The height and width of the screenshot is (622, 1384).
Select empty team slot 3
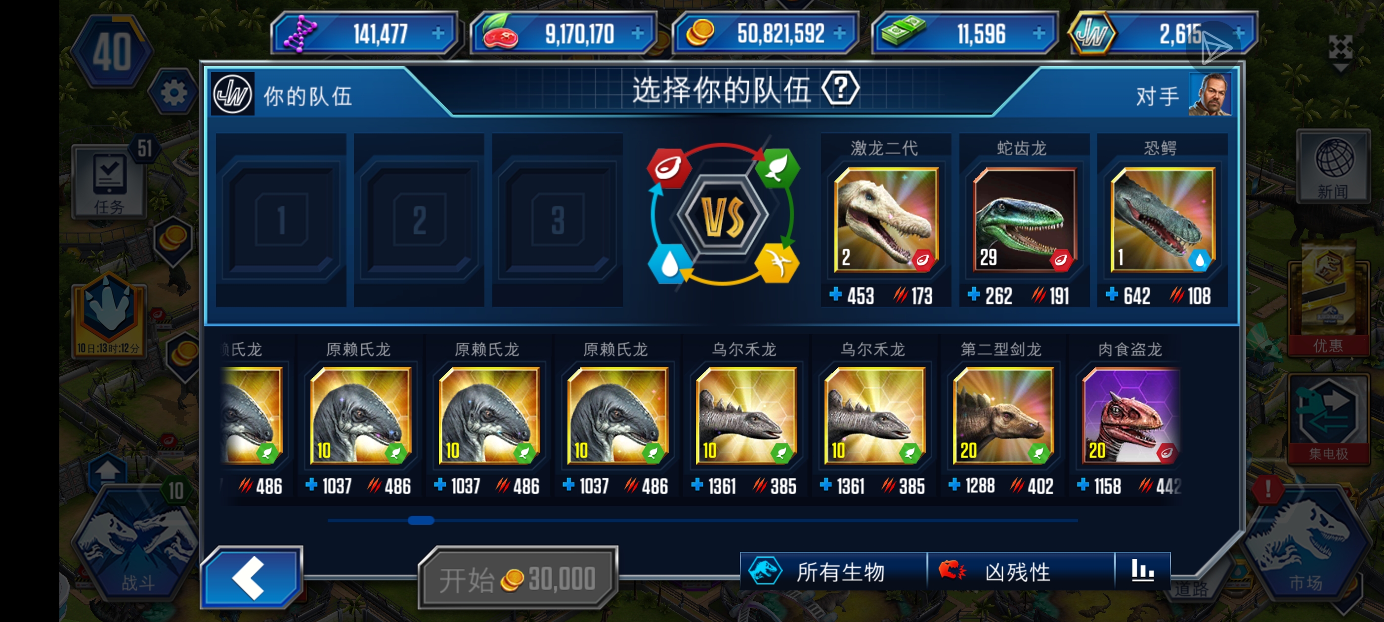pos(557,221)
